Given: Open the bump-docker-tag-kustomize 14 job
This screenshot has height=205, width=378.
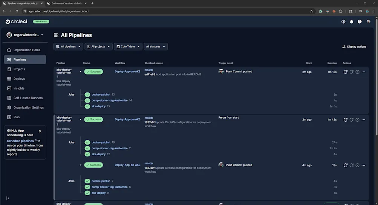Looking at the screenshot, I should [x=109, y=101].
